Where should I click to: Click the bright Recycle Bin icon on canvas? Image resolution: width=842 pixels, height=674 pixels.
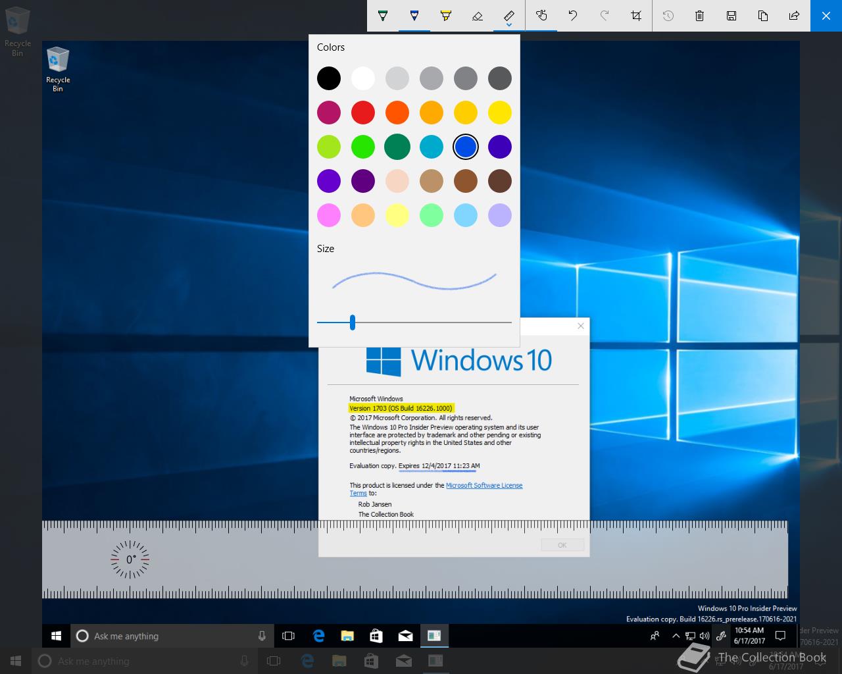point(58,68)
